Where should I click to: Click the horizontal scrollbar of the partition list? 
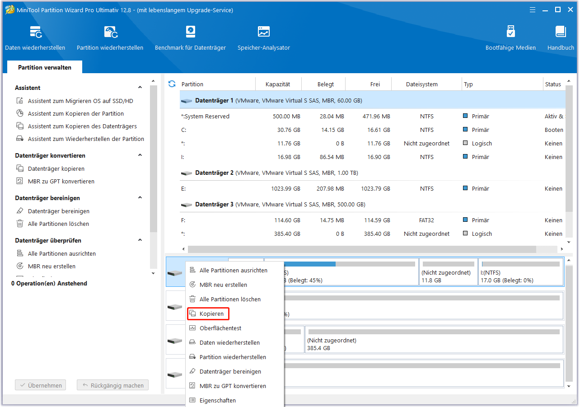click(x=362, y=249)
